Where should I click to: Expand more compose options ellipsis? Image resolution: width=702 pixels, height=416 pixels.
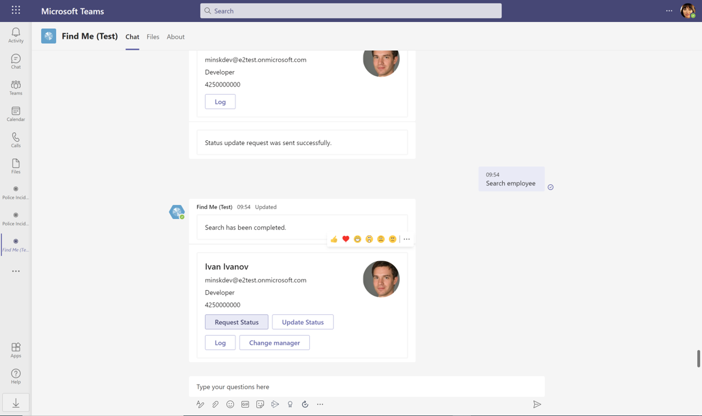(x=320, y=404)
